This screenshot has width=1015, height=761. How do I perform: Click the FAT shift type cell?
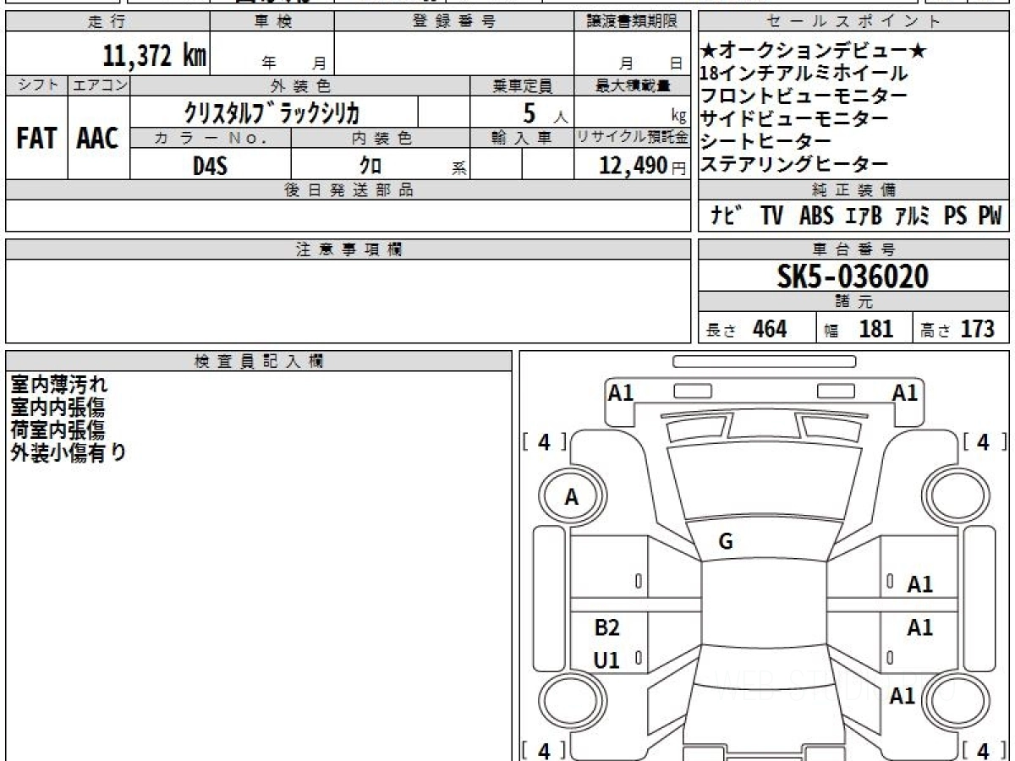click(36, 139)
